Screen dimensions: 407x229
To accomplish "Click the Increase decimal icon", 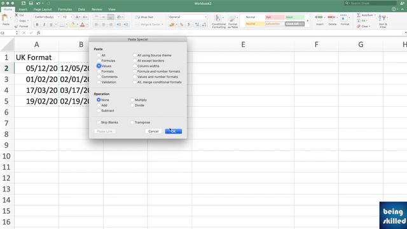I will pyautogui.click(x=197, y=24).
